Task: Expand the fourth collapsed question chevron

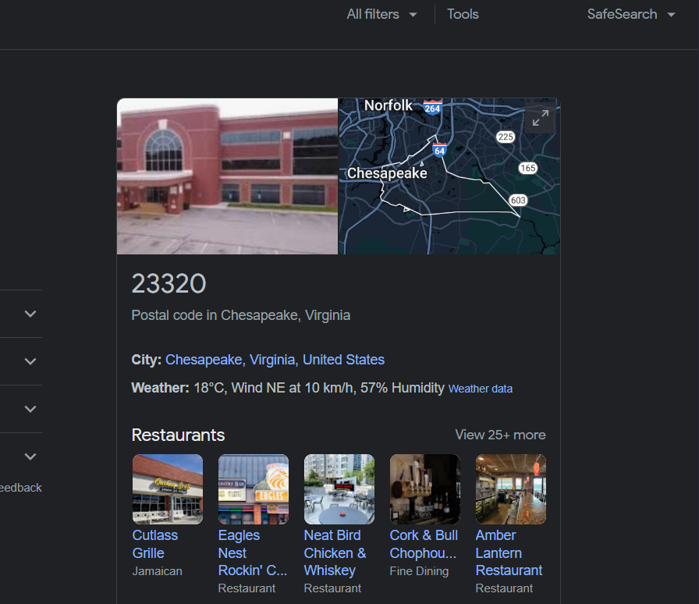Action: [x=30, y=457]
